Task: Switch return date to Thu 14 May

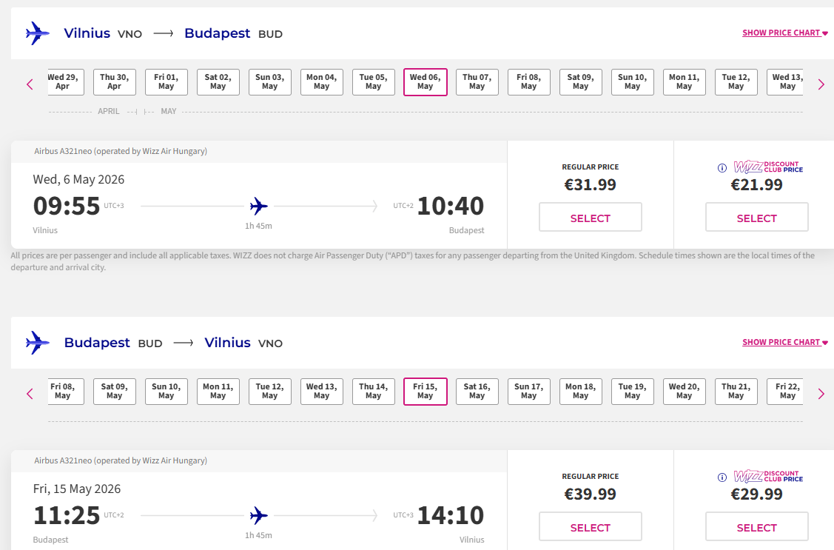Action: click(373, 392)
